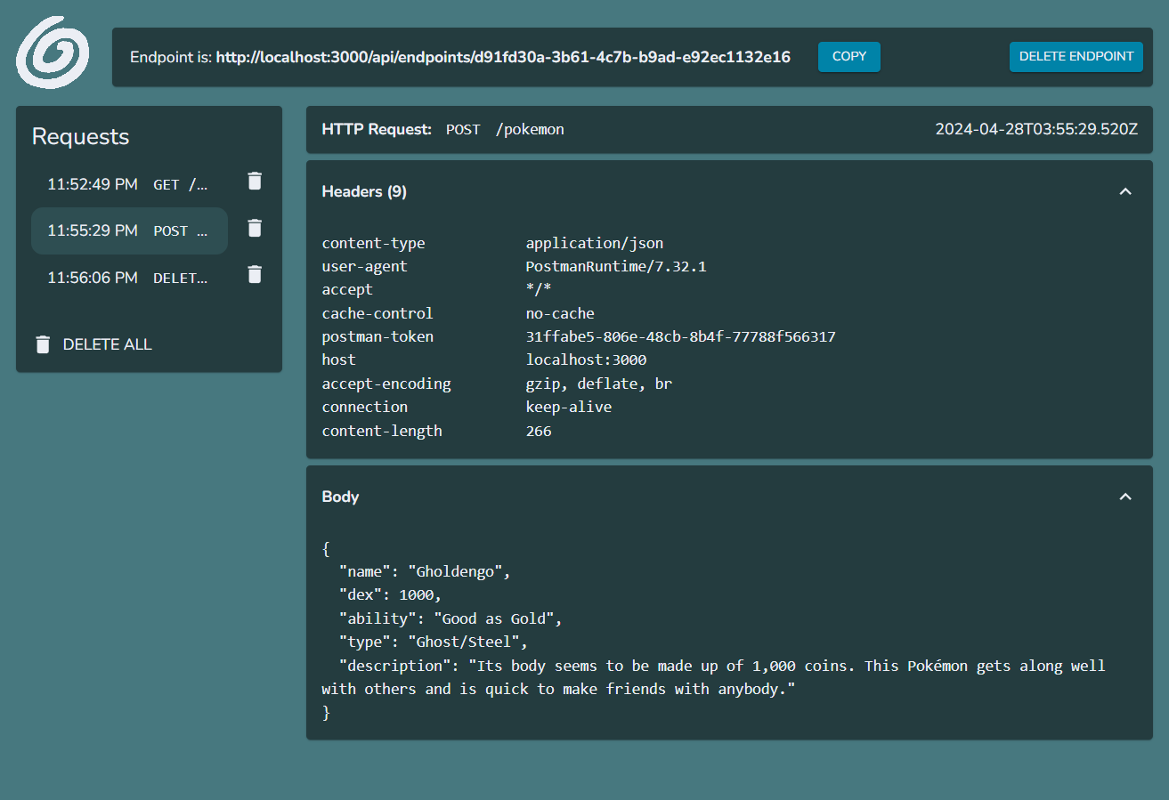
Task: Collapse the Body section using its chevron
Action: tap(1125, 497)
